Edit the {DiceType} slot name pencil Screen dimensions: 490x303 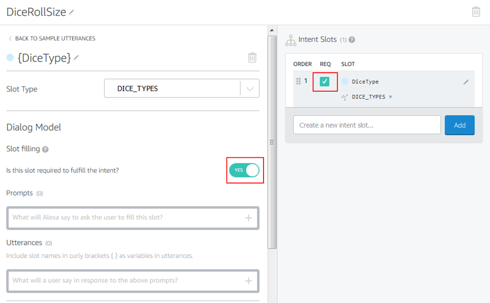tap(76, 57)
